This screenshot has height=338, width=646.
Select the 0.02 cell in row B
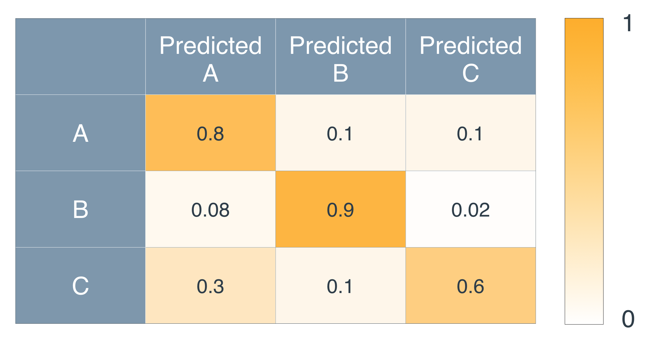(x=471, y=209)
